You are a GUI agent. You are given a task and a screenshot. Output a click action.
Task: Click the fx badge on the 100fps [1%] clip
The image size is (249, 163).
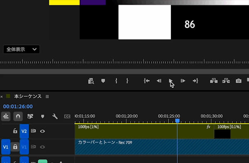(x=208, y=127)
